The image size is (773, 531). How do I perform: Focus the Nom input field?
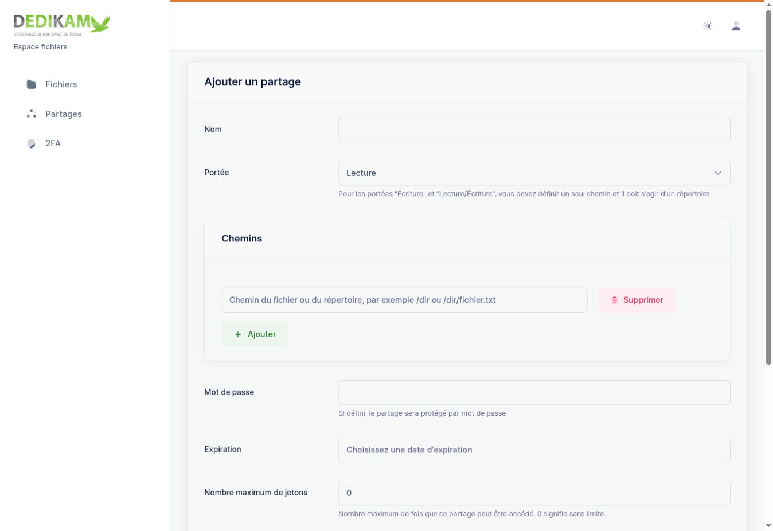point(534,130)
